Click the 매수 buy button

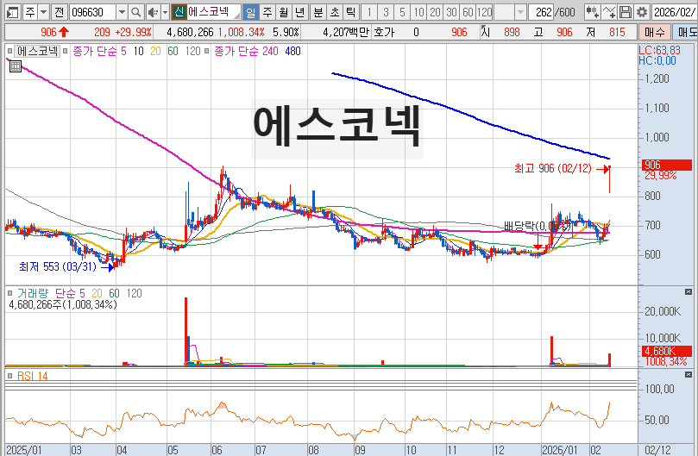coord(654,32)
